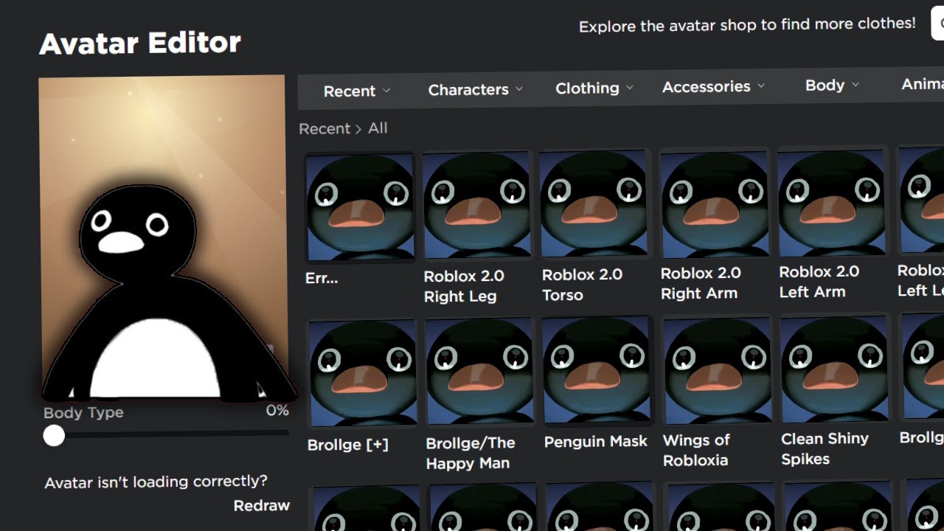Image resolution: width=944 pixels, height=531 pixels.
Task: Open the Recent tab dropdown
Action: tap(357, 91)
